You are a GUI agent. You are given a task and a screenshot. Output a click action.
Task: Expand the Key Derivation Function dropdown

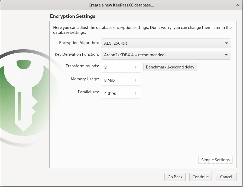pyautogui.click(x=166, y=55)
